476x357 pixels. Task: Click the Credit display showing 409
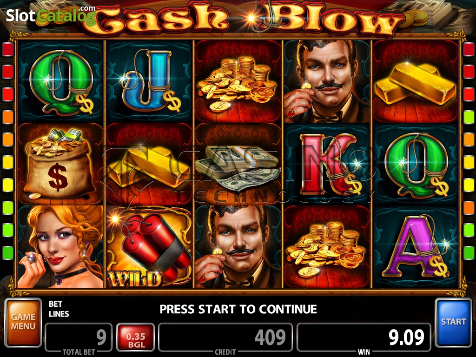225,337
